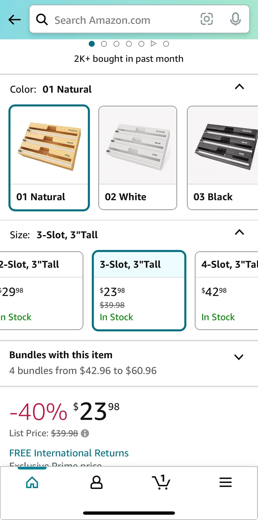
Task: Tap the microphone voice search icon
Action: (x=235, y=19)
